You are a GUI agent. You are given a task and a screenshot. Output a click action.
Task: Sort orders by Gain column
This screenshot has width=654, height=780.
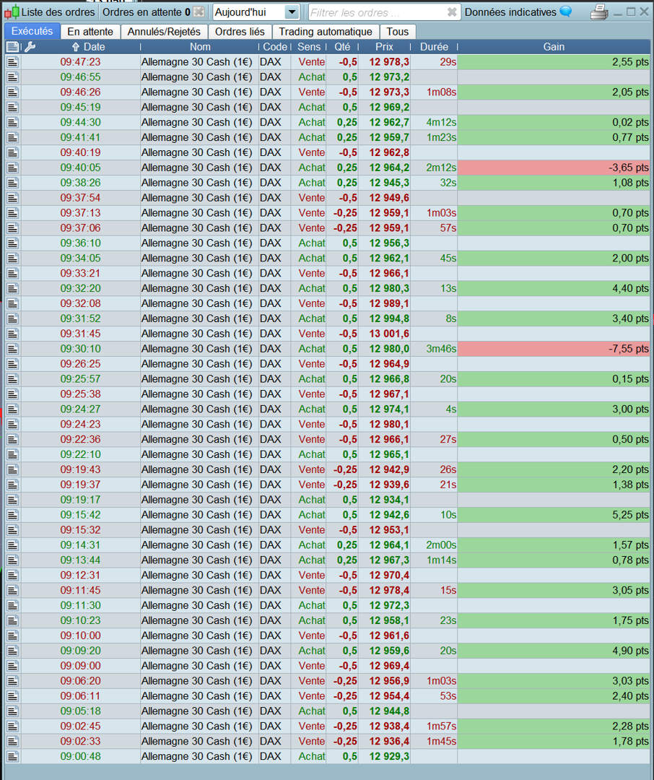554,47
